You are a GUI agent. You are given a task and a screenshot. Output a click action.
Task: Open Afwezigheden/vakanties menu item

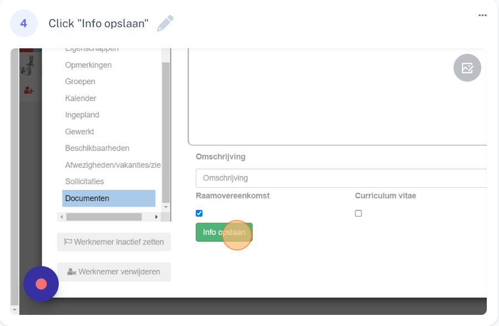(113, 165)
